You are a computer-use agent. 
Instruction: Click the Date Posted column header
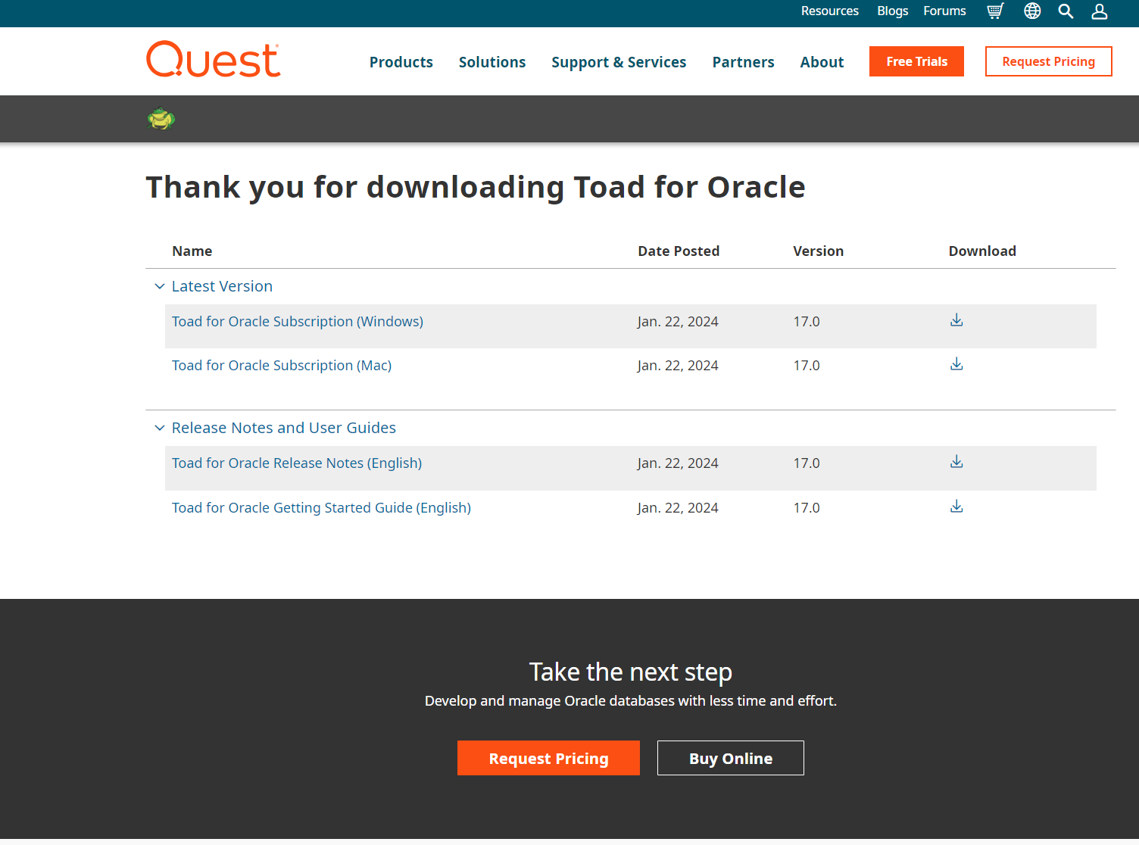(x=679, y=251)
